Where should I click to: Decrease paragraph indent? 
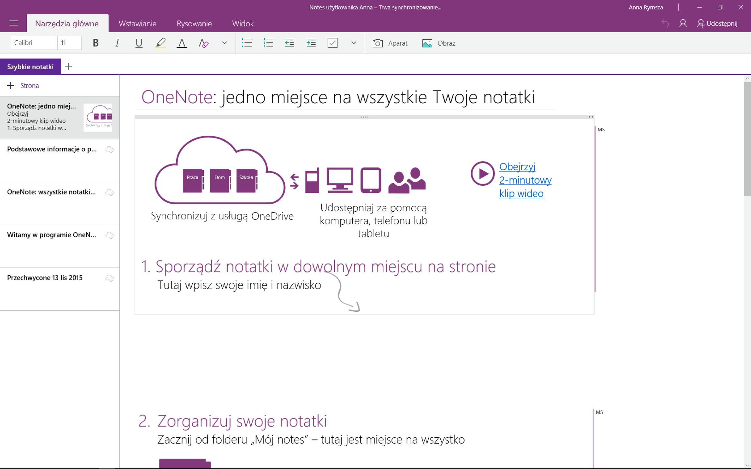coord(289,43)
